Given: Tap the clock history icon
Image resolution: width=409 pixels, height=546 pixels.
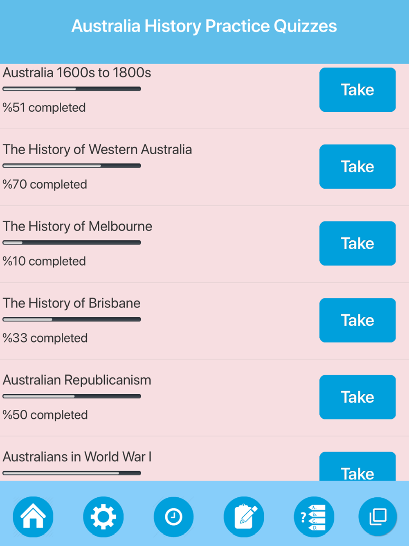Looking at the screenshot, I should coord(173,517).
